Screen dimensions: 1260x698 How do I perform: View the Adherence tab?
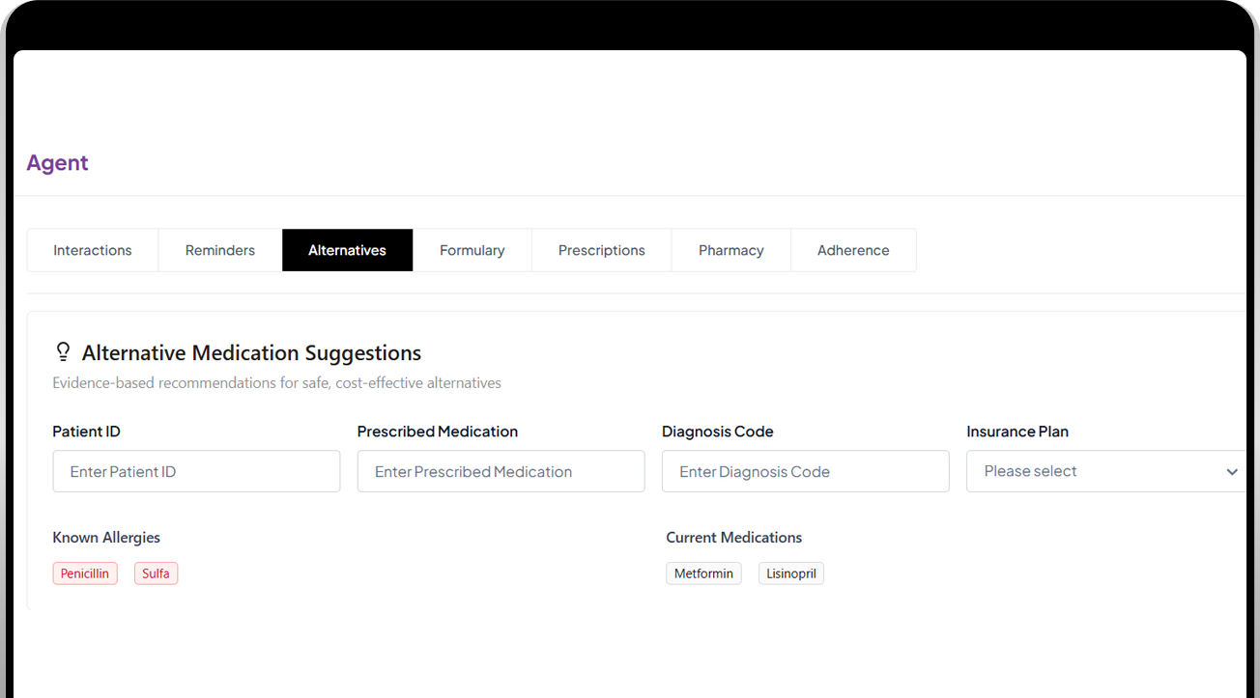click(x=853, y=250)
